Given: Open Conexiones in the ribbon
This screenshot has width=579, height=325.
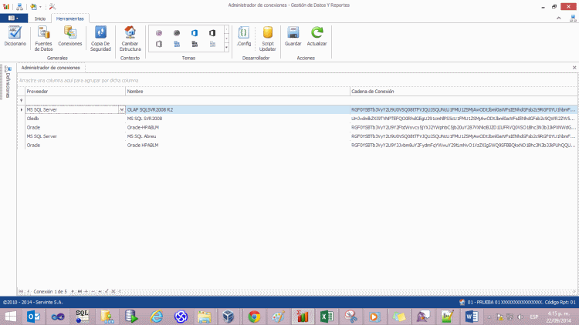Looking at the screenshot, I should click(x=69, y=36).
